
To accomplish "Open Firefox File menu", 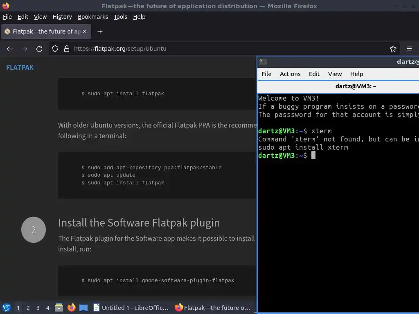I will (x=7, y=17).
